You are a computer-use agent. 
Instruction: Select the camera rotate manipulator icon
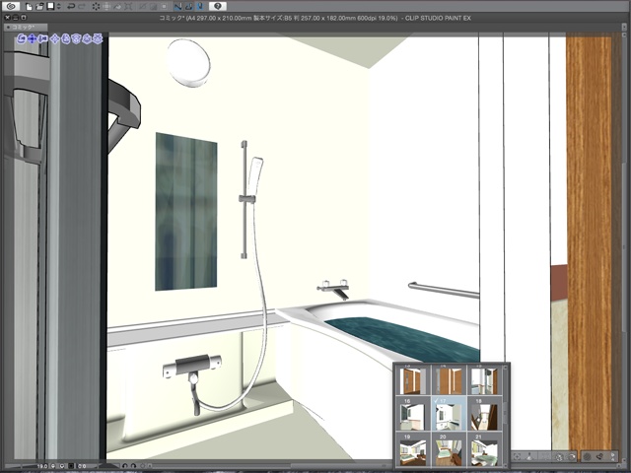tap(21, 39)
